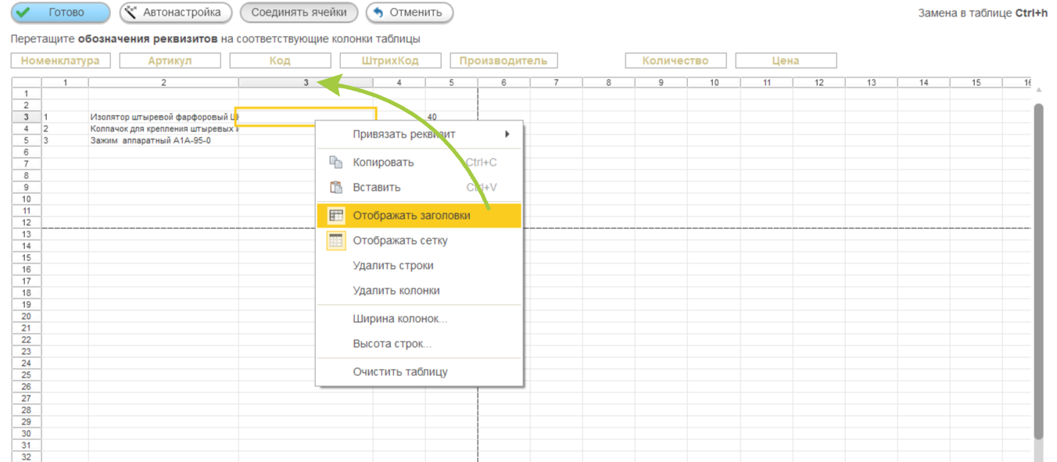
Task: Toggle the grid display icon
Action: coord(336,241)
